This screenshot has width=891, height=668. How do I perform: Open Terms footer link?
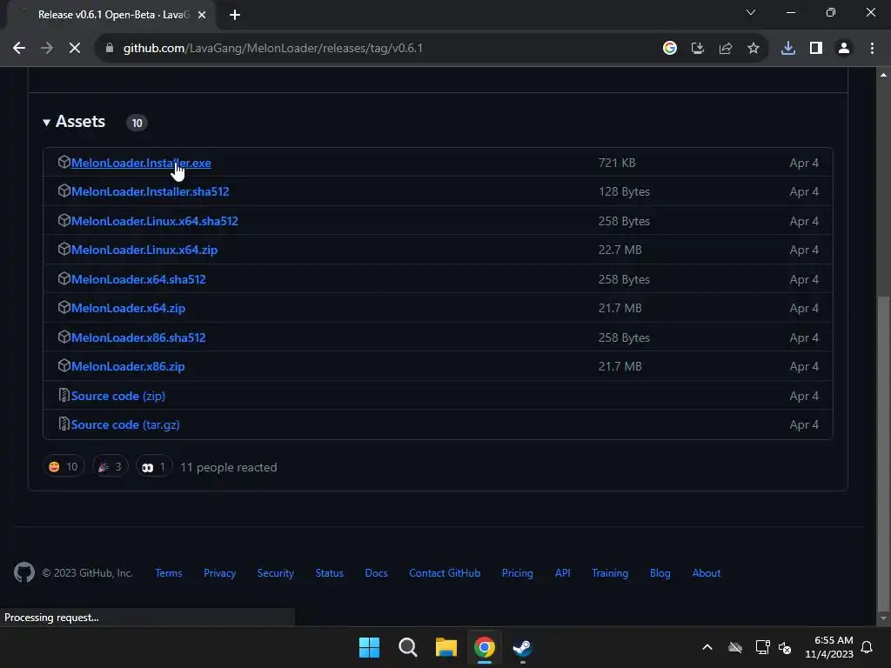pos(169,573)
